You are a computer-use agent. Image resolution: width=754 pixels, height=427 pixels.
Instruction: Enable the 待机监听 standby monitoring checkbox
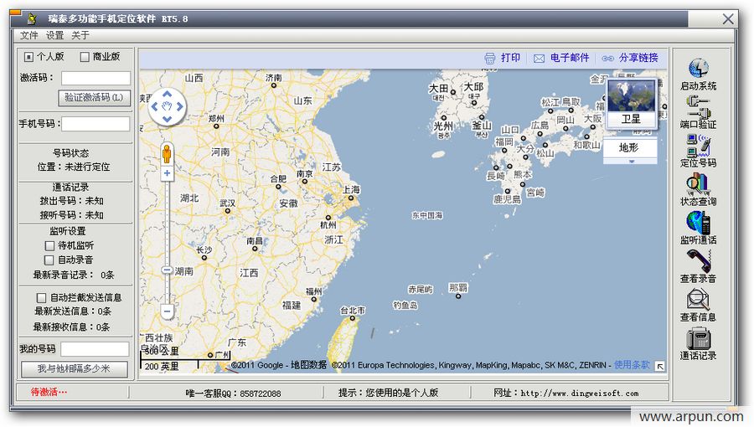[49, 245]
